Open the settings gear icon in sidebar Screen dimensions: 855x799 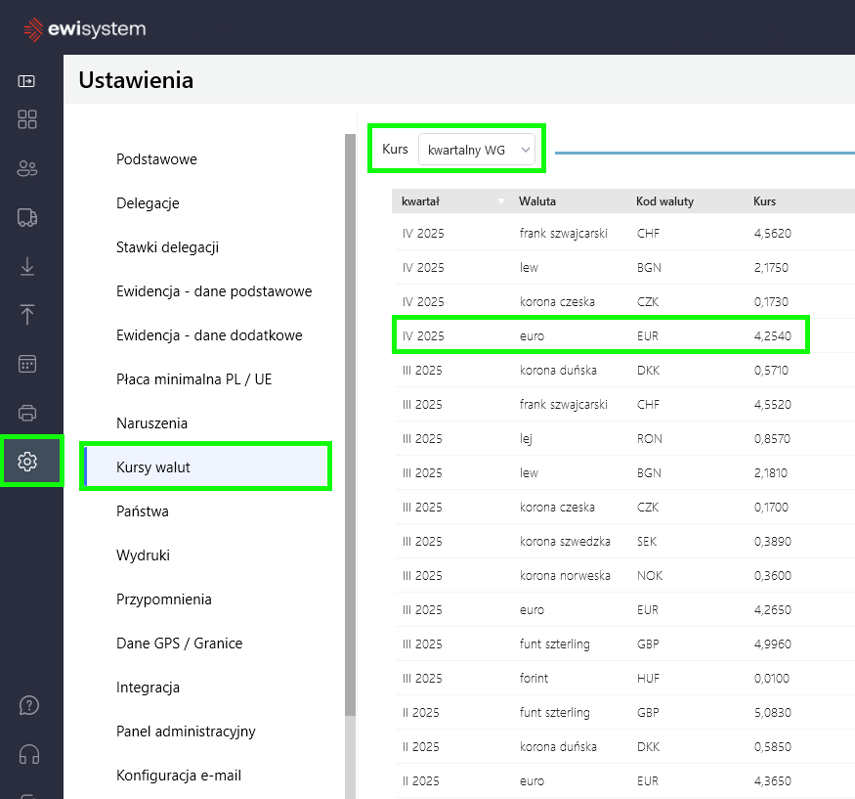point(27,462)
